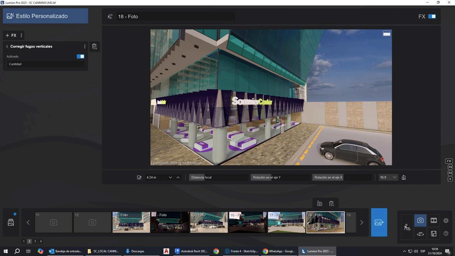Open the Windows Start menu
The width and height of the screenshot is (455, 256).
point(6,251)
